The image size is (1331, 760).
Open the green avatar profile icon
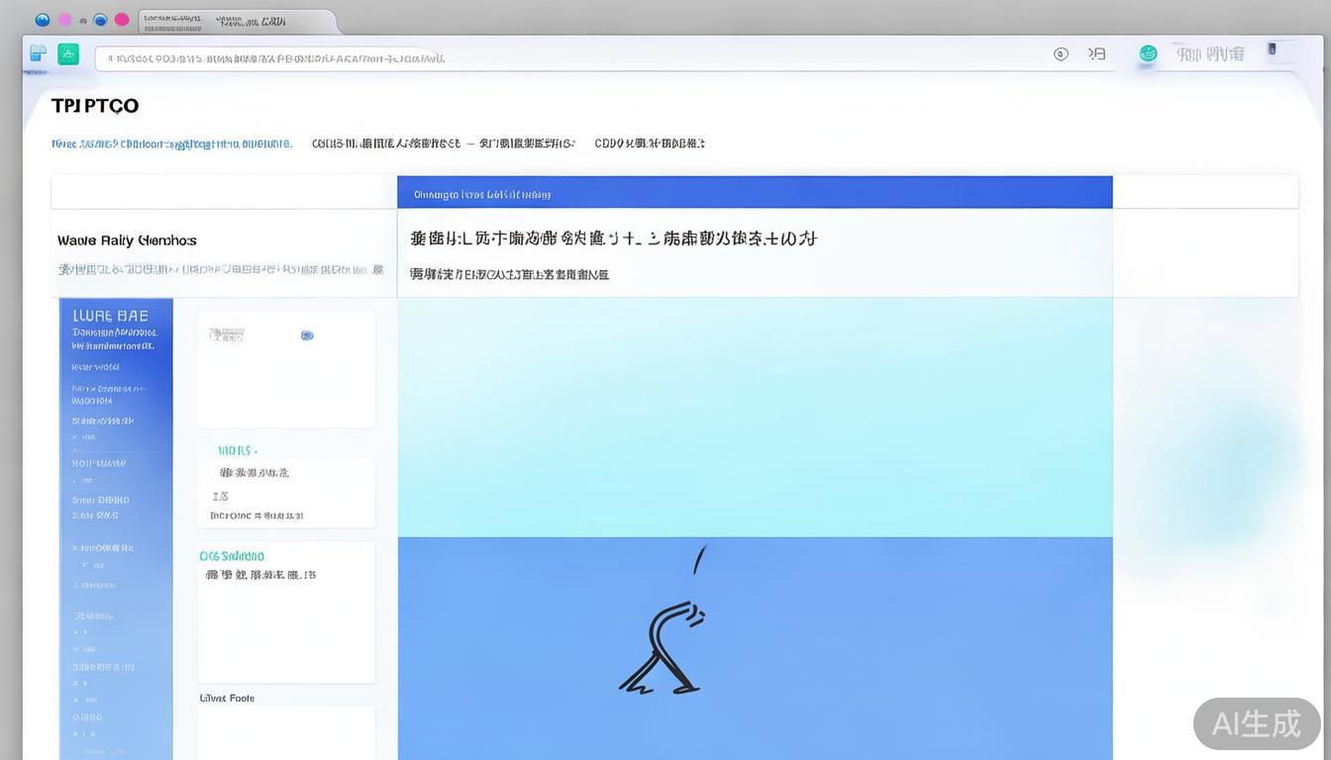pos(1147,53)
